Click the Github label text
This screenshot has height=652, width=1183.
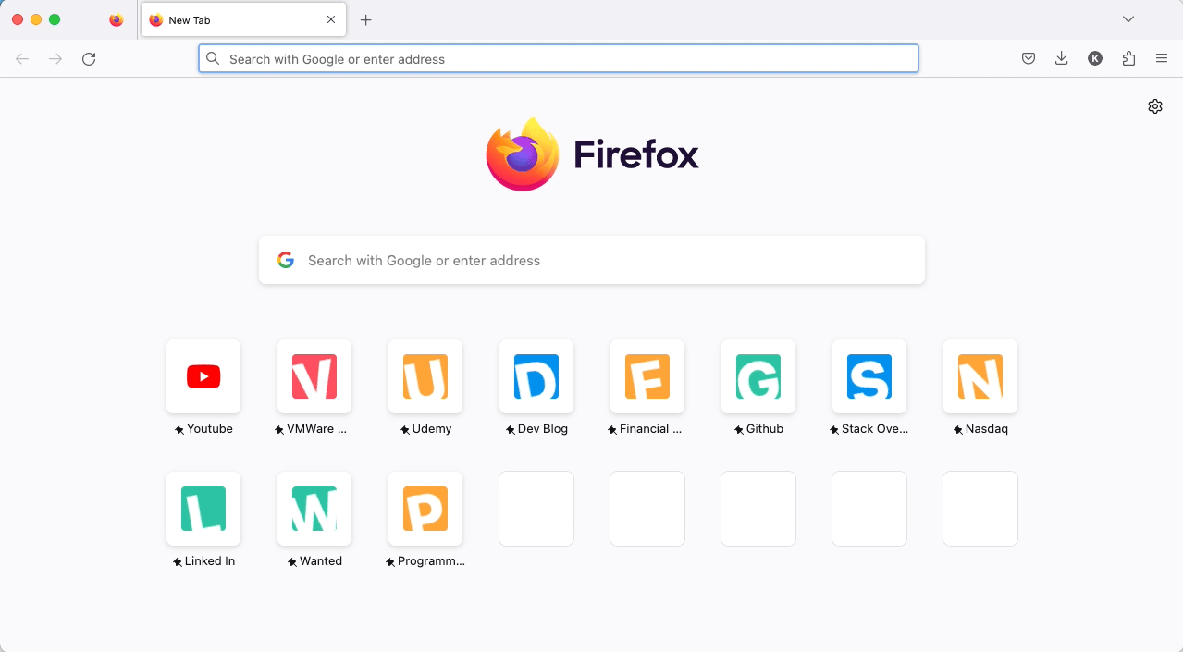coord(765,429)
